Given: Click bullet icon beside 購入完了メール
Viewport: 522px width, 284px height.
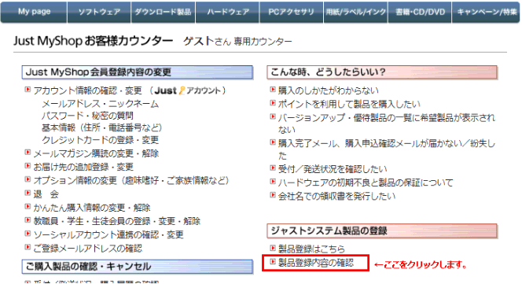Looking at the screenshot, I should [x=273, y=142].
